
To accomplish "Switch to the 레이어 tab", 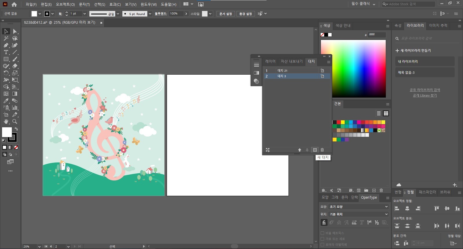I will pyautogui.click(x=270, y=61).
